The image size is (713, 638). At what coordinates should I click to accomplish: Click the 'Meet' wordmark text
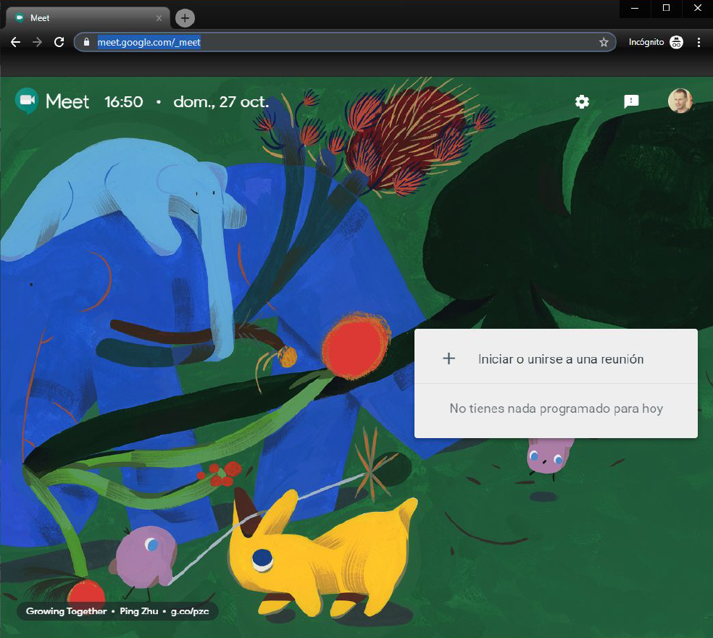coord(67,101)
